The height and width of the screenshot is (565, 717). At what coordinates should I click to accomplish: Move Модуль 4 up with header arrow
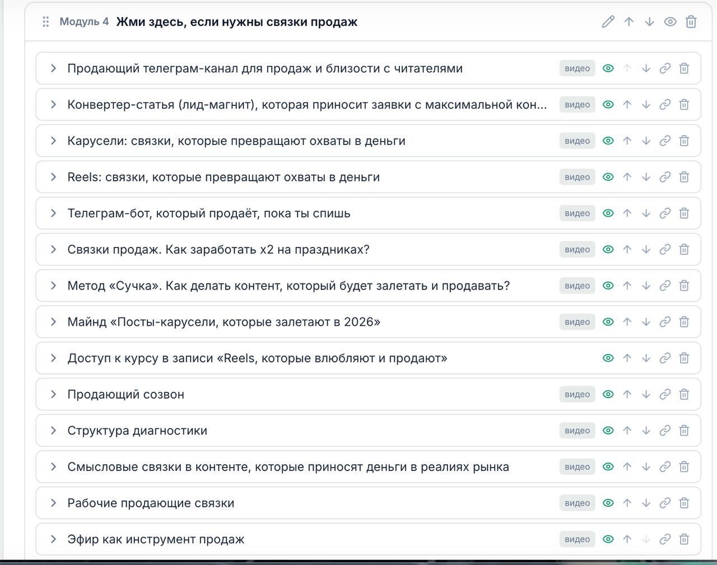629,22
